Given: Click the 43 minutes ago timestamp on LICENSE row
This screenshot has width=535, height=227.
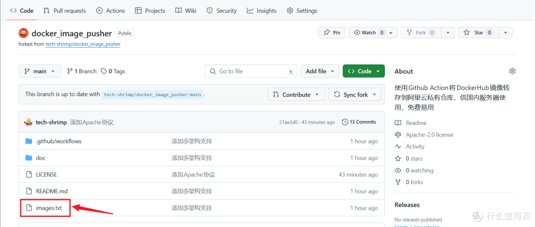Looking at the screenshot, I should [358, 174].
